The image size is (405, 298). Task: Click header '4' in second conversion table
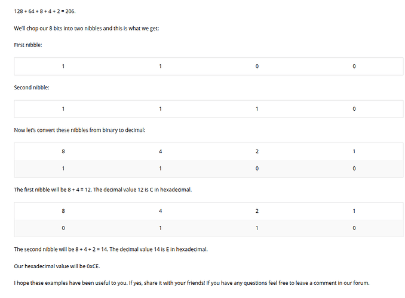click(160, 211)
